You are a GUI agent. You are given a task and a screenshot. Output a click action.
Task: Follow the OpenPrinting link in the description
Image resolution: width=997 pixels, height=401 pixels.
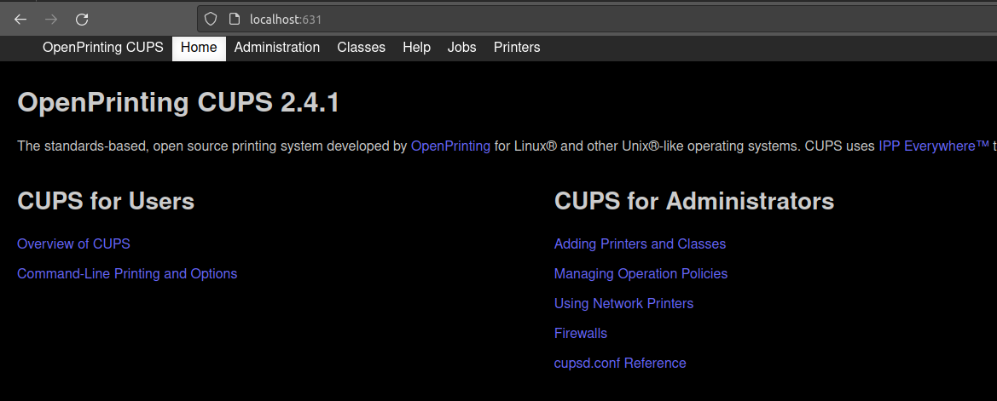pyautogui.click(x=450, y=146)
